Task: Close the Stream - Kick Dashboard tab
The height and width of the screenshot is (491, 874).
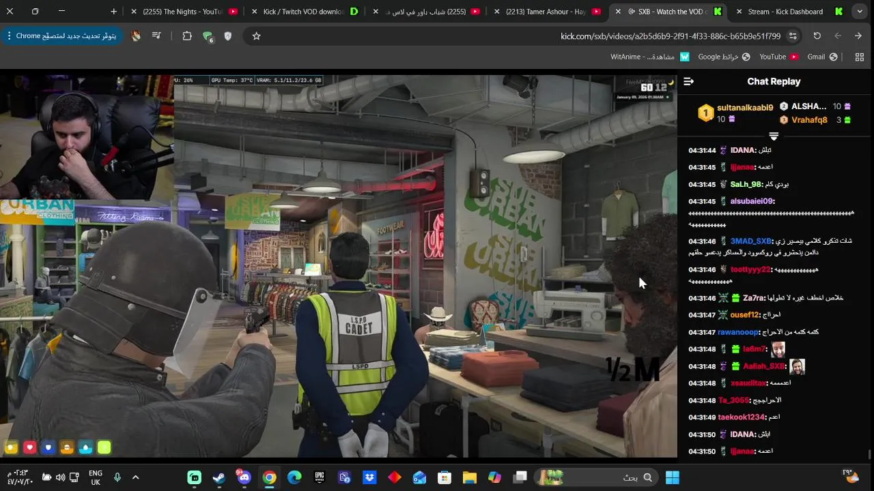Action: pyautogui.click(x=739, y=12)
